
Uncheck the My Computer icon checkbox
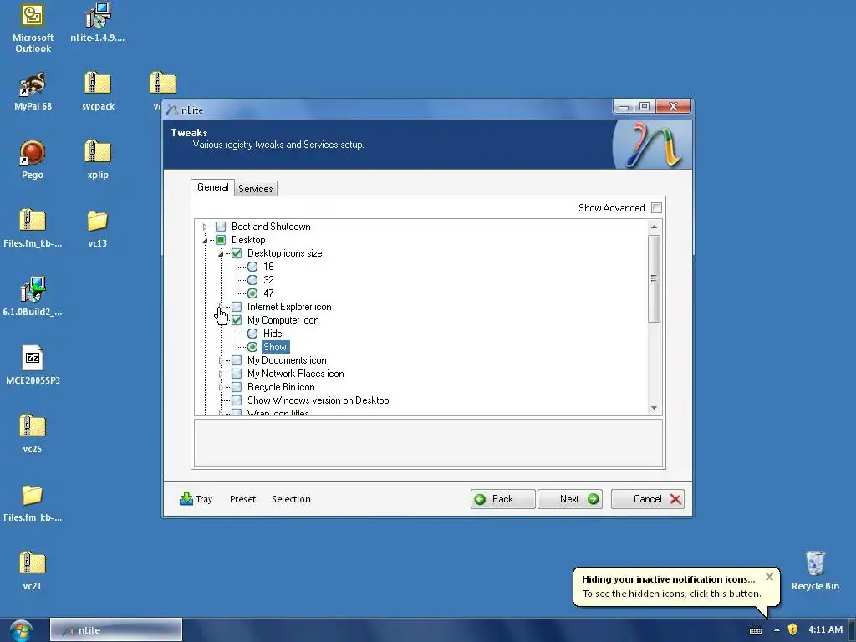(237, 320)
